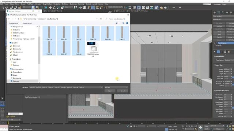Open the Scripting menu
Image resolution: width=234 pixels, height=131 pixels.
[x=81, y=4]
